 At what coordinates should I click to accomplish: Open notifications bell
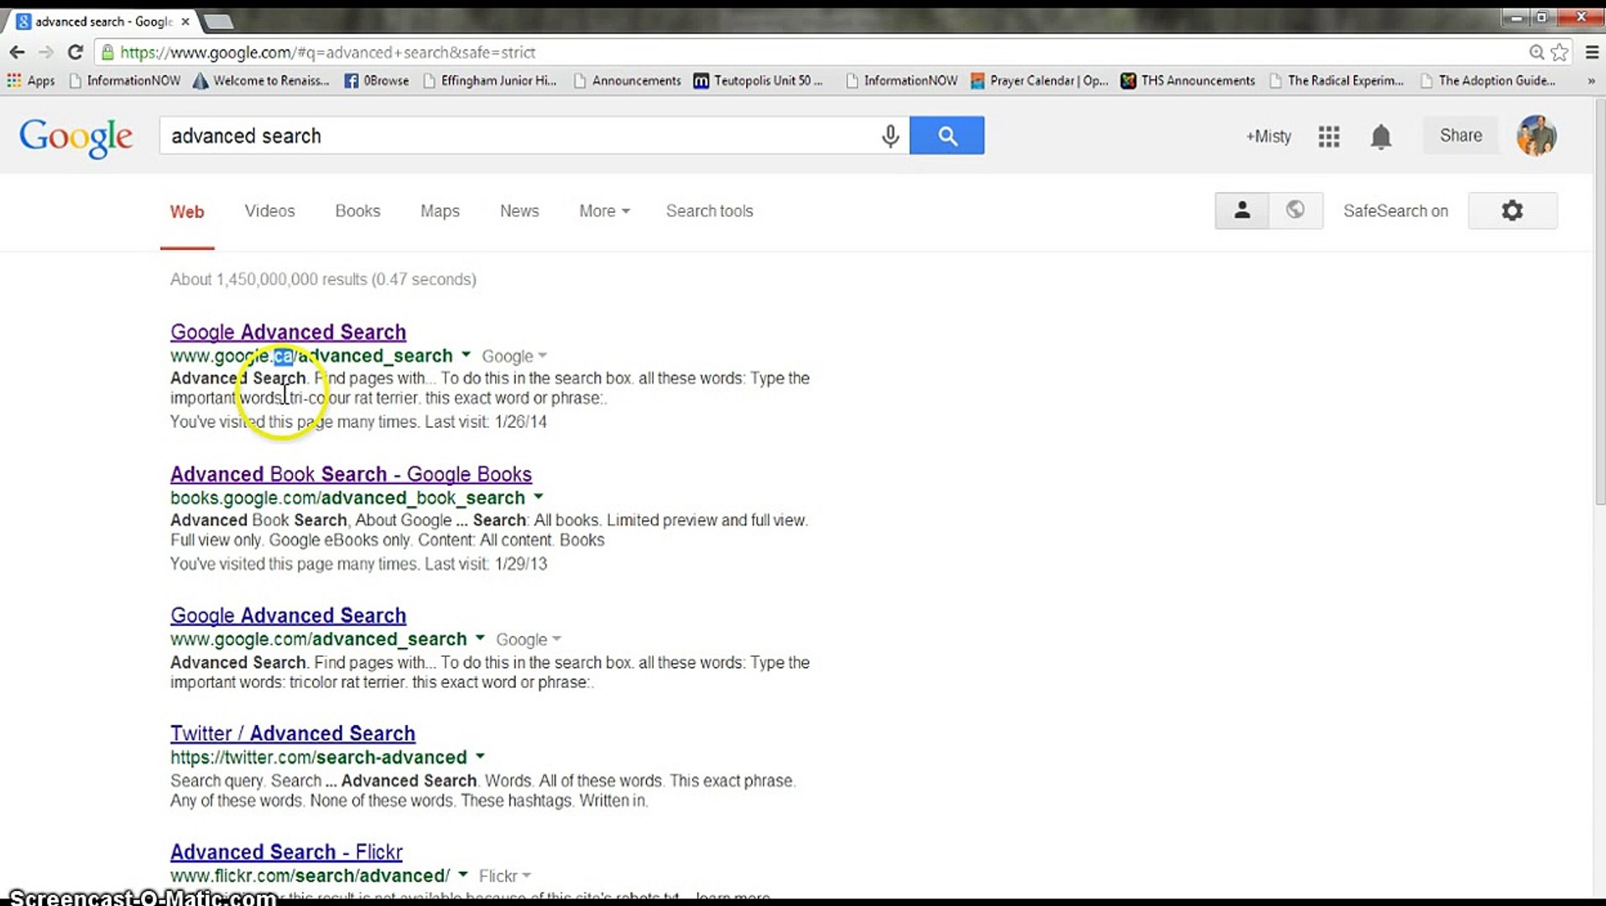tap(1381, 136)
